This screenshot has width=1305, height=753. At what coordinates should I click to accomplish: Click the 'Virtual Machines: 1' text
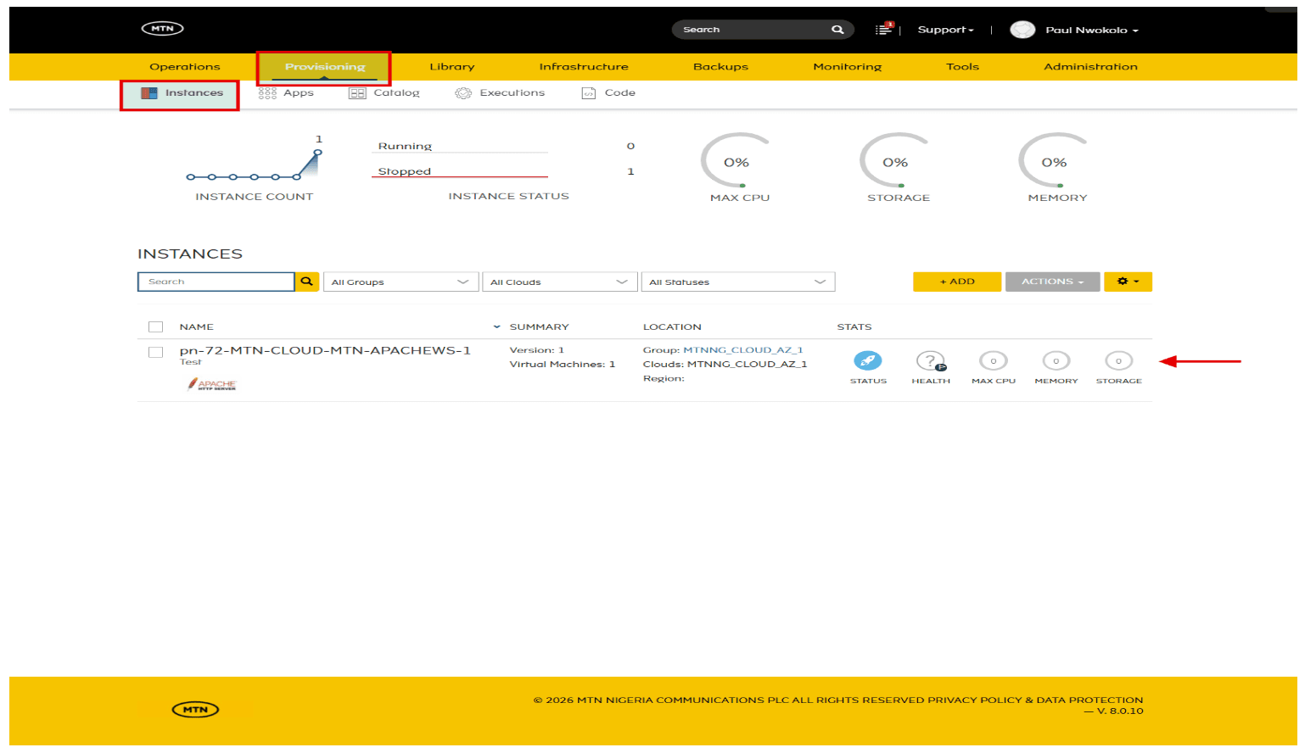point(562,364)
